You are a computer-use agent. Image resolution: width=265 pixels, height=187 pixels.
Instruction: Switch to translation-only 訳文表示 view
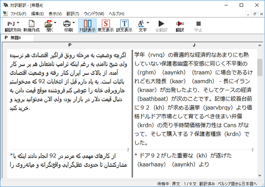click(x=124, y=26)
